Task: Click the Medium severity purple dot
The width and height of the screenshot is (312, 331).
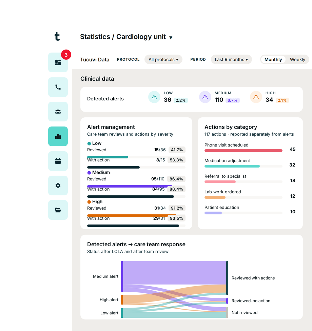Action: (x=89, y=173)
